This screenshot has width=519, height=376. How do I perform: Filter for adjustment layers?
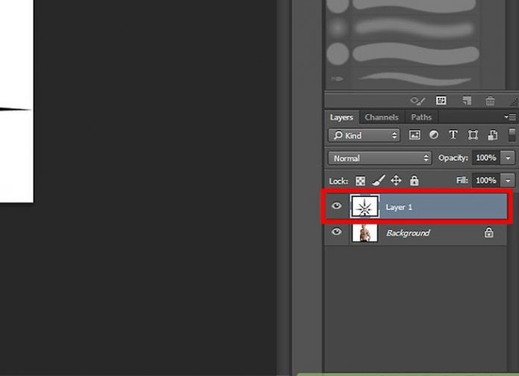coord(434,136)
